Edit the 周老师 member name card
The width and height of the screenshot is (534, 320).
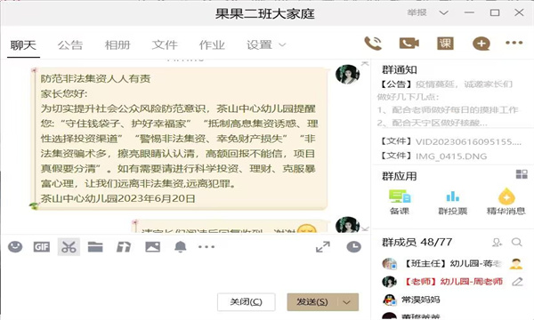[x=517, y=282]
